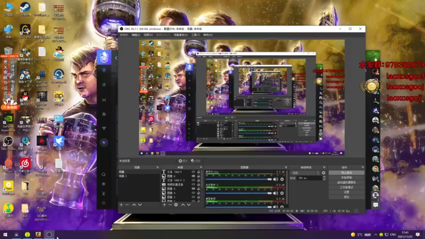The image size is (425, 239).
Task: Open the 文件(F) menu in OBS
Action: point(124,35)
